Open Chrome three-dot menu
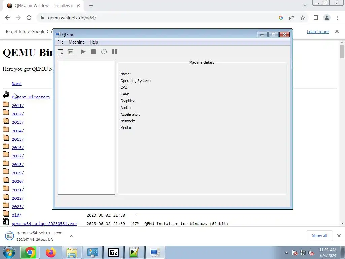 pos(338,18)
